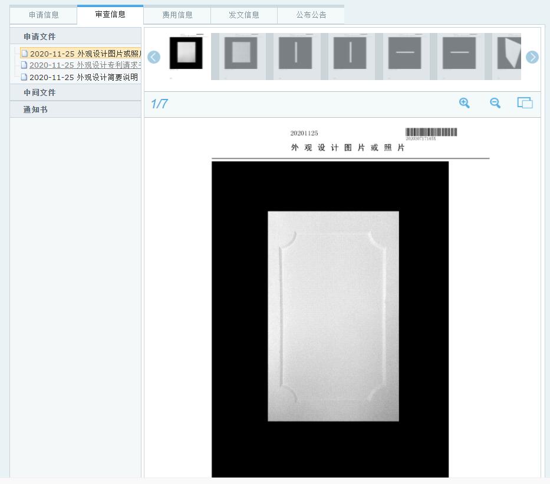Select the second page thumbnail
550x484 pixels.
[241, 54]
